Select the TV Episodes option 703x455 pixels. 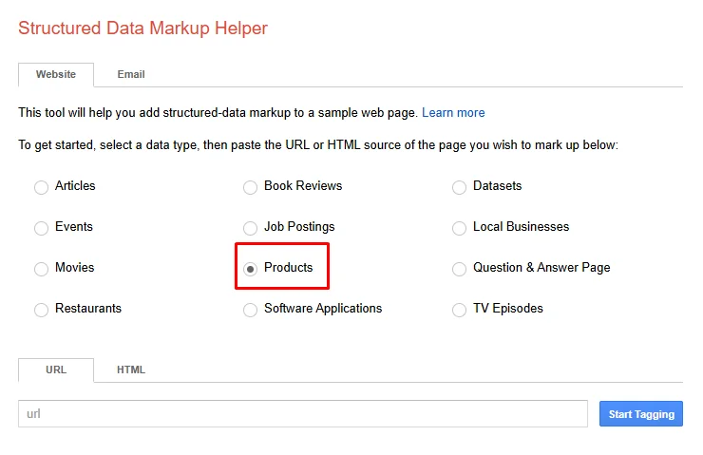click(x=459, y=310)
